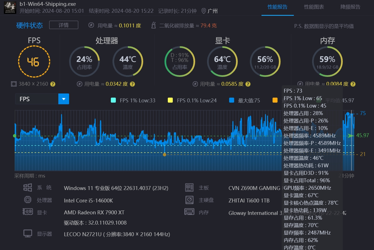Click the cyan FPS 1% Low legend swatch

[113, 100]
